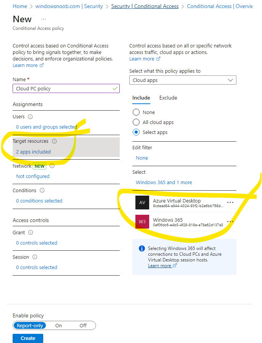Viewport: 262px width, 343px height.
Task: Go to Home breadcrumb
Action: tap(20, 7)
